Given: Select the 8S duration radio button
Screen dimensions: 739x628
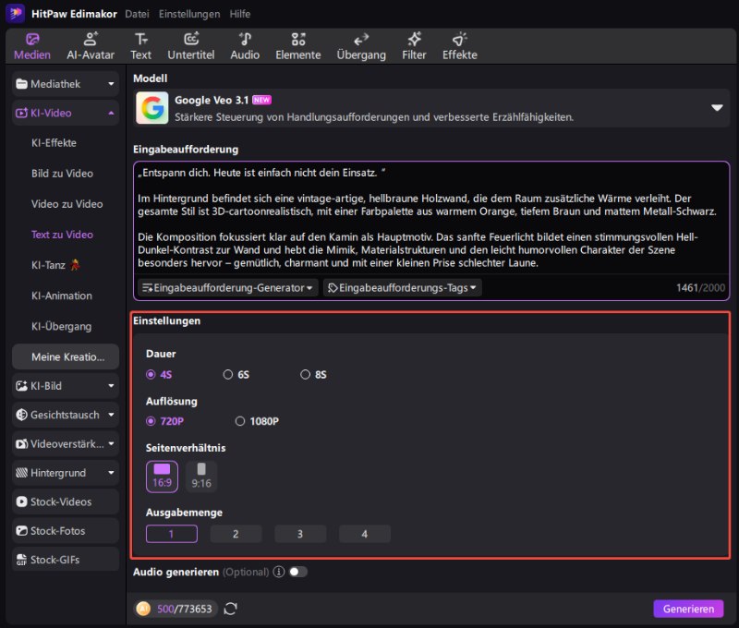Looking at the screenshot, I should [306, 374].
